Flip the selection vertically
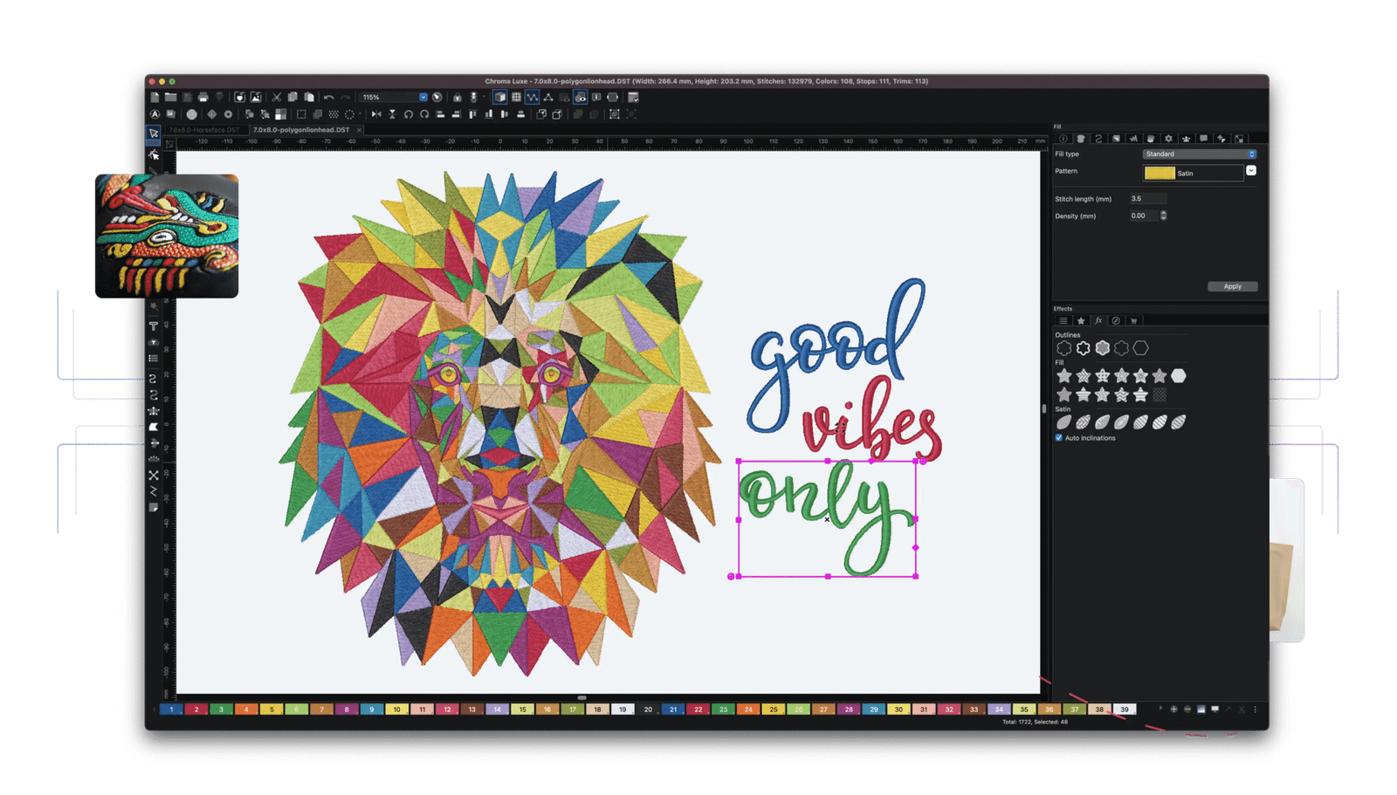The width and height of the screenshot is (1397, 795). pyautogui.click(x=392, y=114)
